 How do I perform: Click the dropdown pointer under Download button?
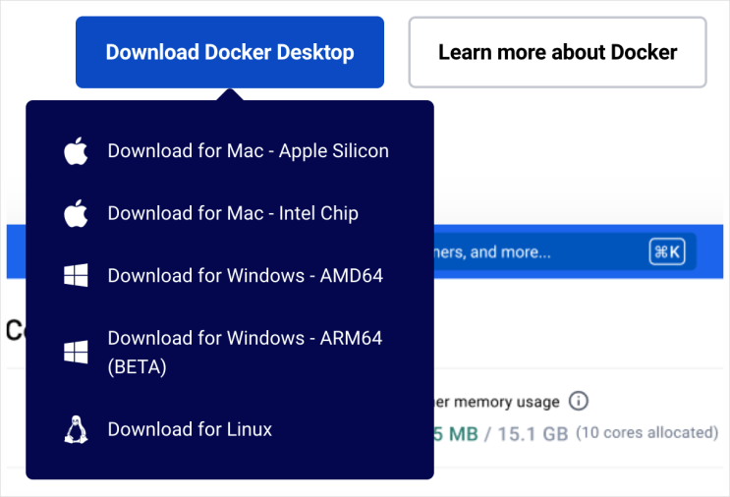click(231, 94)
